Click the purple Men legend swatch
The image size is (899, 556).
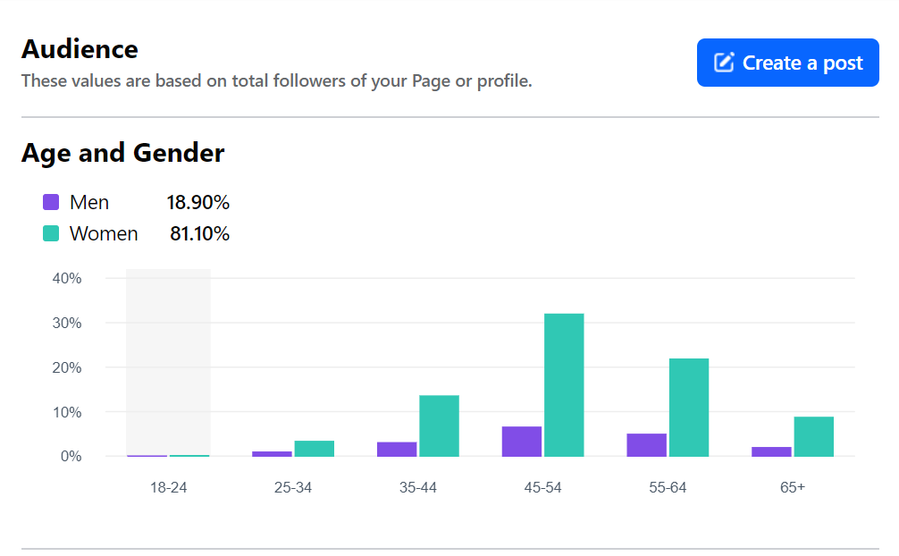point(51,202)
